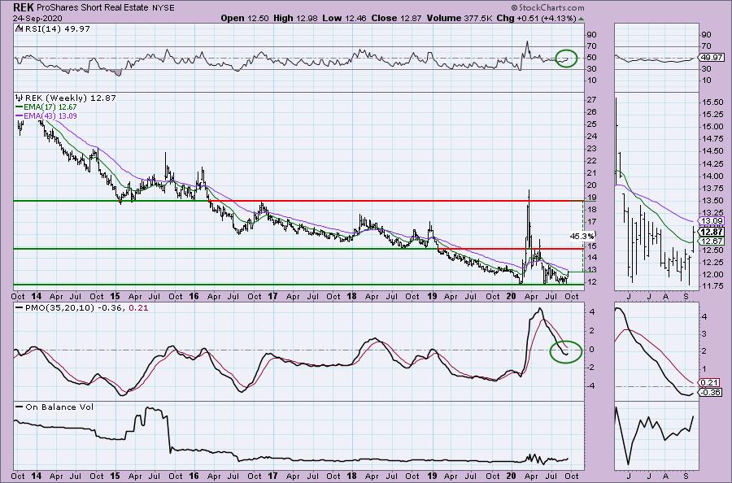Image resolution: width=732 pixels, height=483 pixels.
Task: Click the 49.97 RSI value tag in zoom panel
Action: [712, 58]
